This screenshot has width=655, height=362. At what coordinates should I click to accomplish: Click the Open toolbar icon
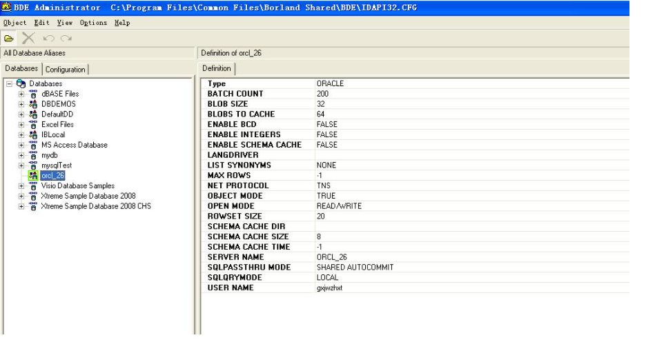pos(8,38)
